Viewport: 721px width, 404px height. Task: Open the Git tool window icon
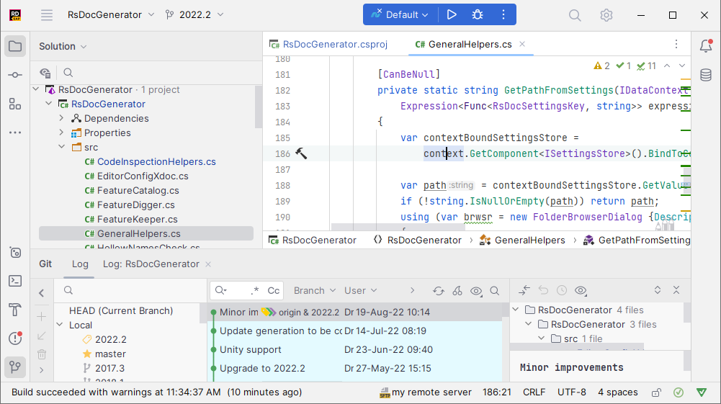(x=15, y=367)
